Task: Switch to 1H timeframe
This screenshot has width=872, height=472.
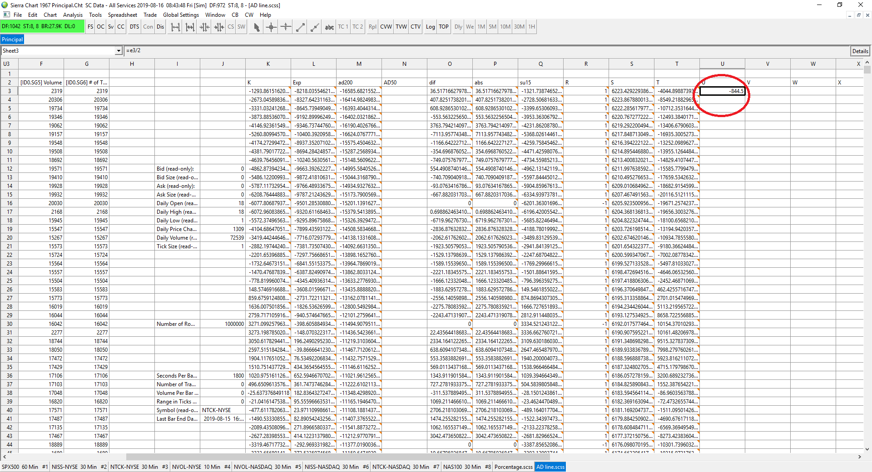Action: (531, 27)
